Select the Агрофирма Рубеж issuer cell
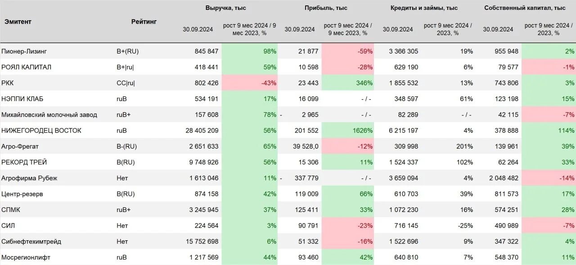 (x=29, y=178)
